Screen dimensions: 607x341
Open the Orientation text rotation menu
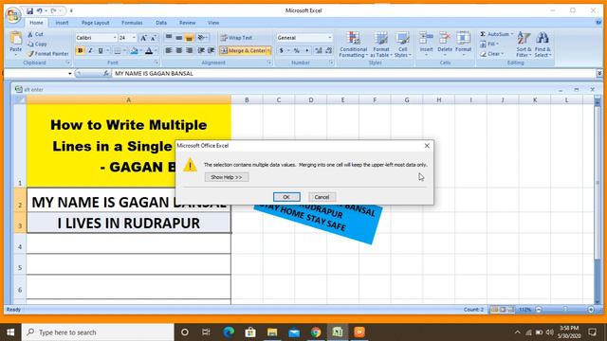[202, 38]
